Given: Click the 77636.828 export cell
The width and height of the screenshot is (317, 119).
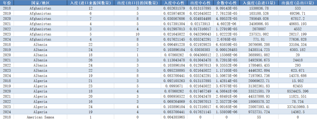Looking at the screenshot, I should point(298,39).
